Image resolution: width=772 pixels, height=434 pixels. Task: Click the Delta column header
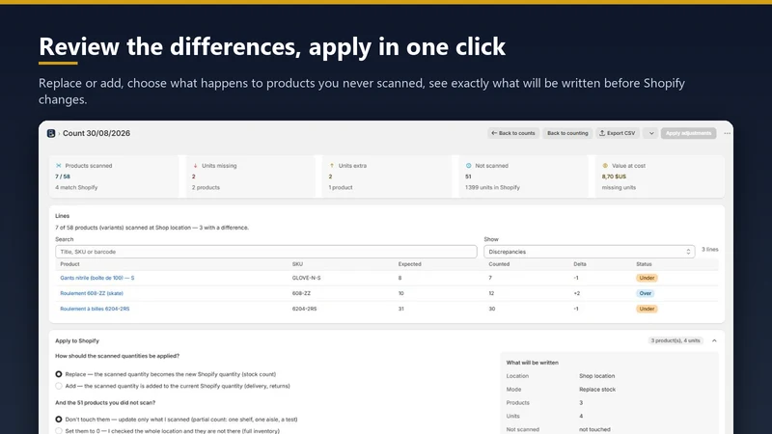(x=580, y=264)
